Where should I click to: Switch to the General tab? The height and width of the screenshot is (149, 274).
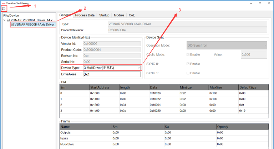click(65, 15)
